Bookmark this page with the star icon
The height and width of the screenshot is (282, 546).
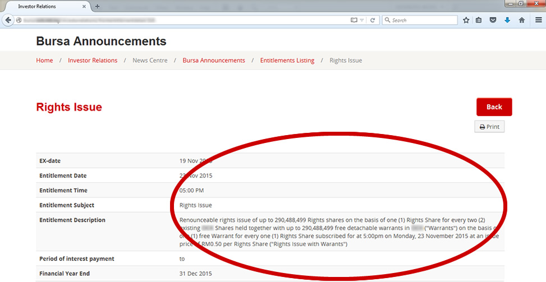click(x=466, y=20)
